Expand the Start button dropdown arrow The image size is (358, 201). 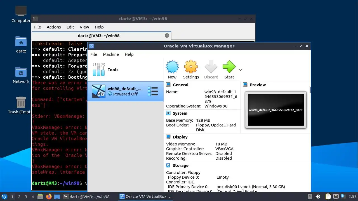(x=240, y=70)
